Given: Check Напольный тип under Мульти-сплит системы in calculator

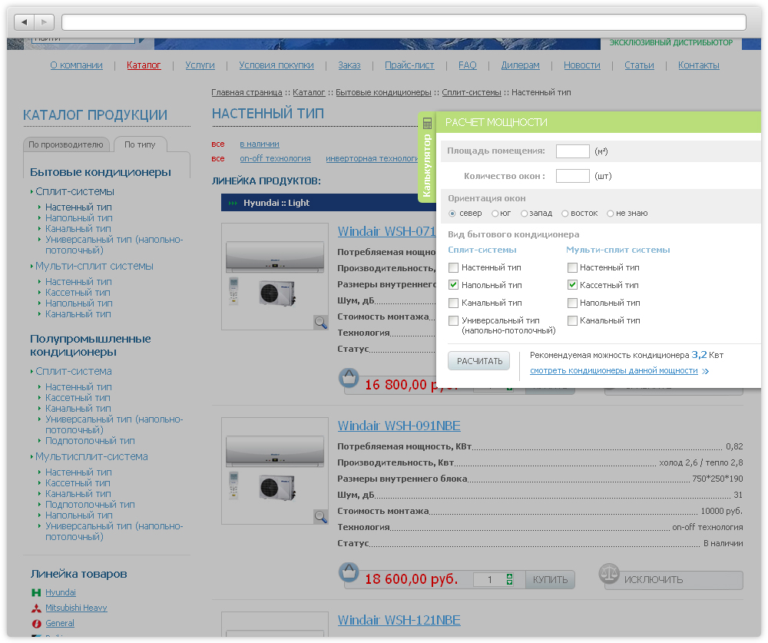Looking at the screenshot, I should click(x=572, y=303).
